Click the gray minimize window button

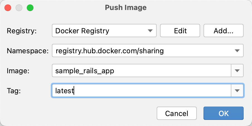coord(19,8)
